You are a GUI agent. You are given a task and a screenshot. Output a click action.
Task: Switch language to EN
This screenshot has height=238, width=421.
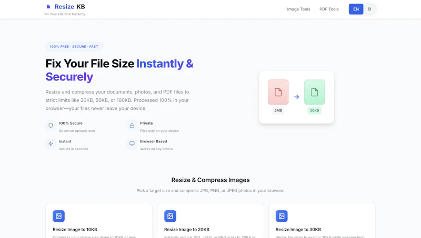coord(356,9)
